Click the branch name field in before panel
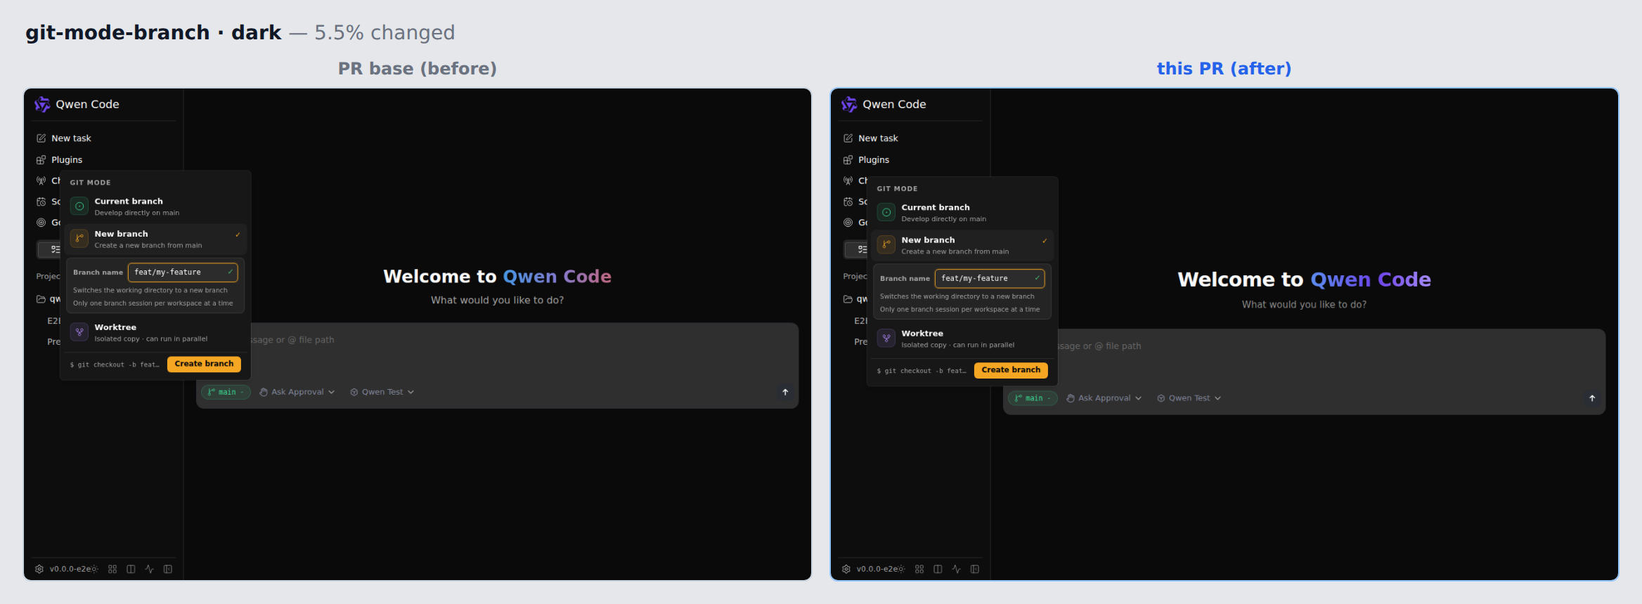The height and width of the screenshot is (604, 1642). click(183, 273)
